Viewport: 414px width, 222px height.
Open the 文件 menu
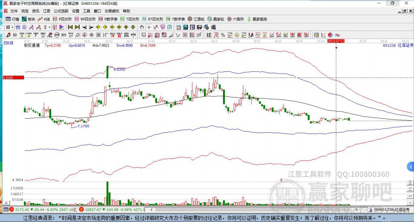14,11
